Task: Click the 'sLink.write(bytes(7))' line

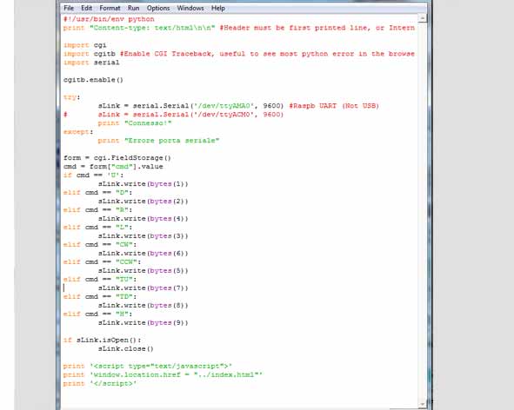Action: click(x=144, y=288)
